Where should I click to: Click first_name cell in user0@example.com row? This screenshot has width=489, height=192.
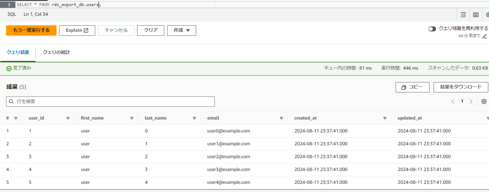[x=85, y=131]
